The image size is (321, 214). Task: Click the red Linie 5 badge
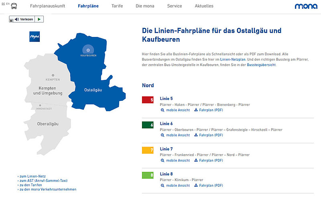[148, 100]
